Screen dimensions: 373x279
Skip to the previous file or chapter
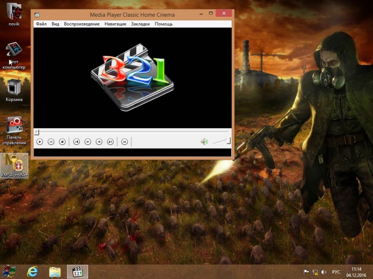76,142
